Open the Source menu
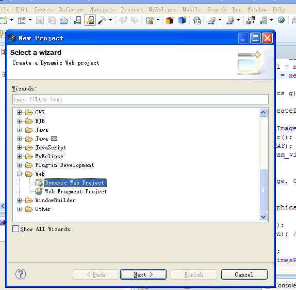The width and height of the screenshot is (296, 290). pyautogui.click(x=43, y=9)
